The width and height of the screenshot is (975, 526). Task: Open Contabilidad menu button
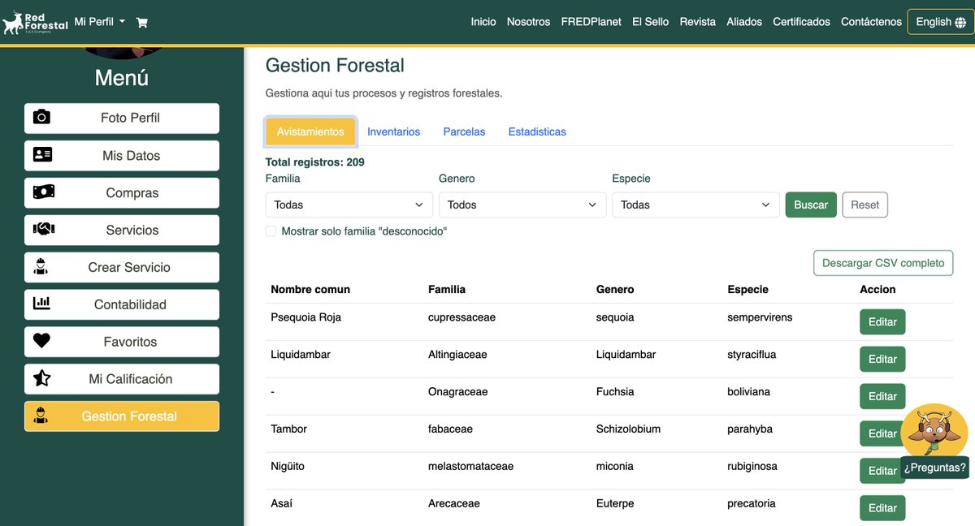(x=122, y=304)
